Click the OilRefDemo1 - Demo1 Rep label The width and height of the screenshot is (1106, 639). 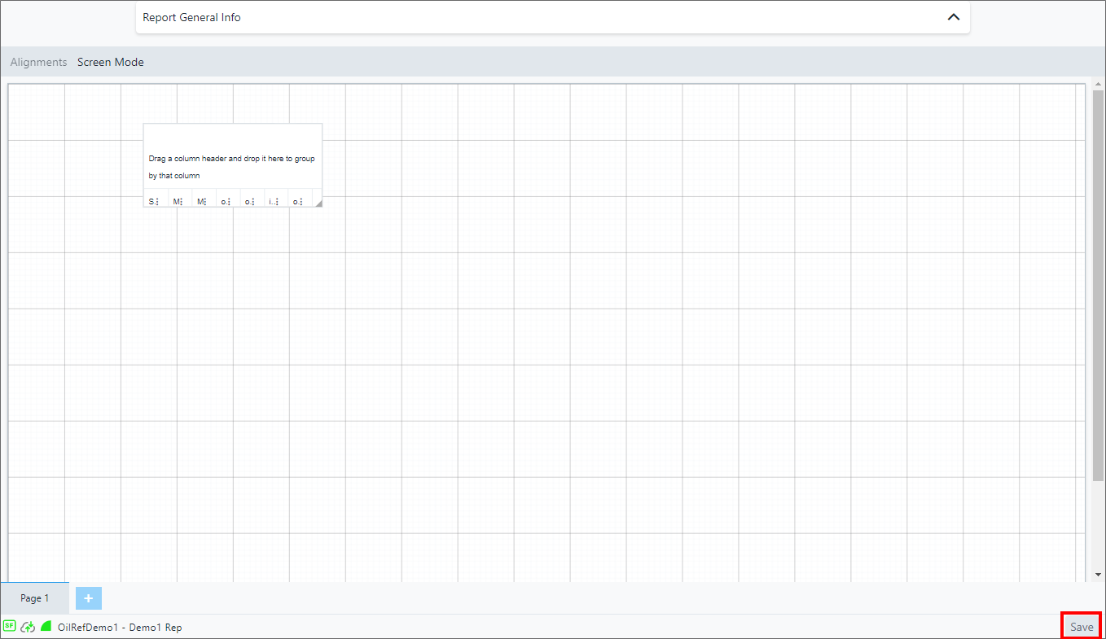120,628
